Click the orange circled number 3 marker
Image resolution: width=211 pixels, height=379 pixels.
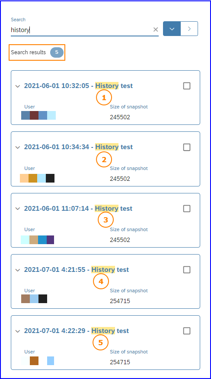pyautogui.click(x=105, y=220)
